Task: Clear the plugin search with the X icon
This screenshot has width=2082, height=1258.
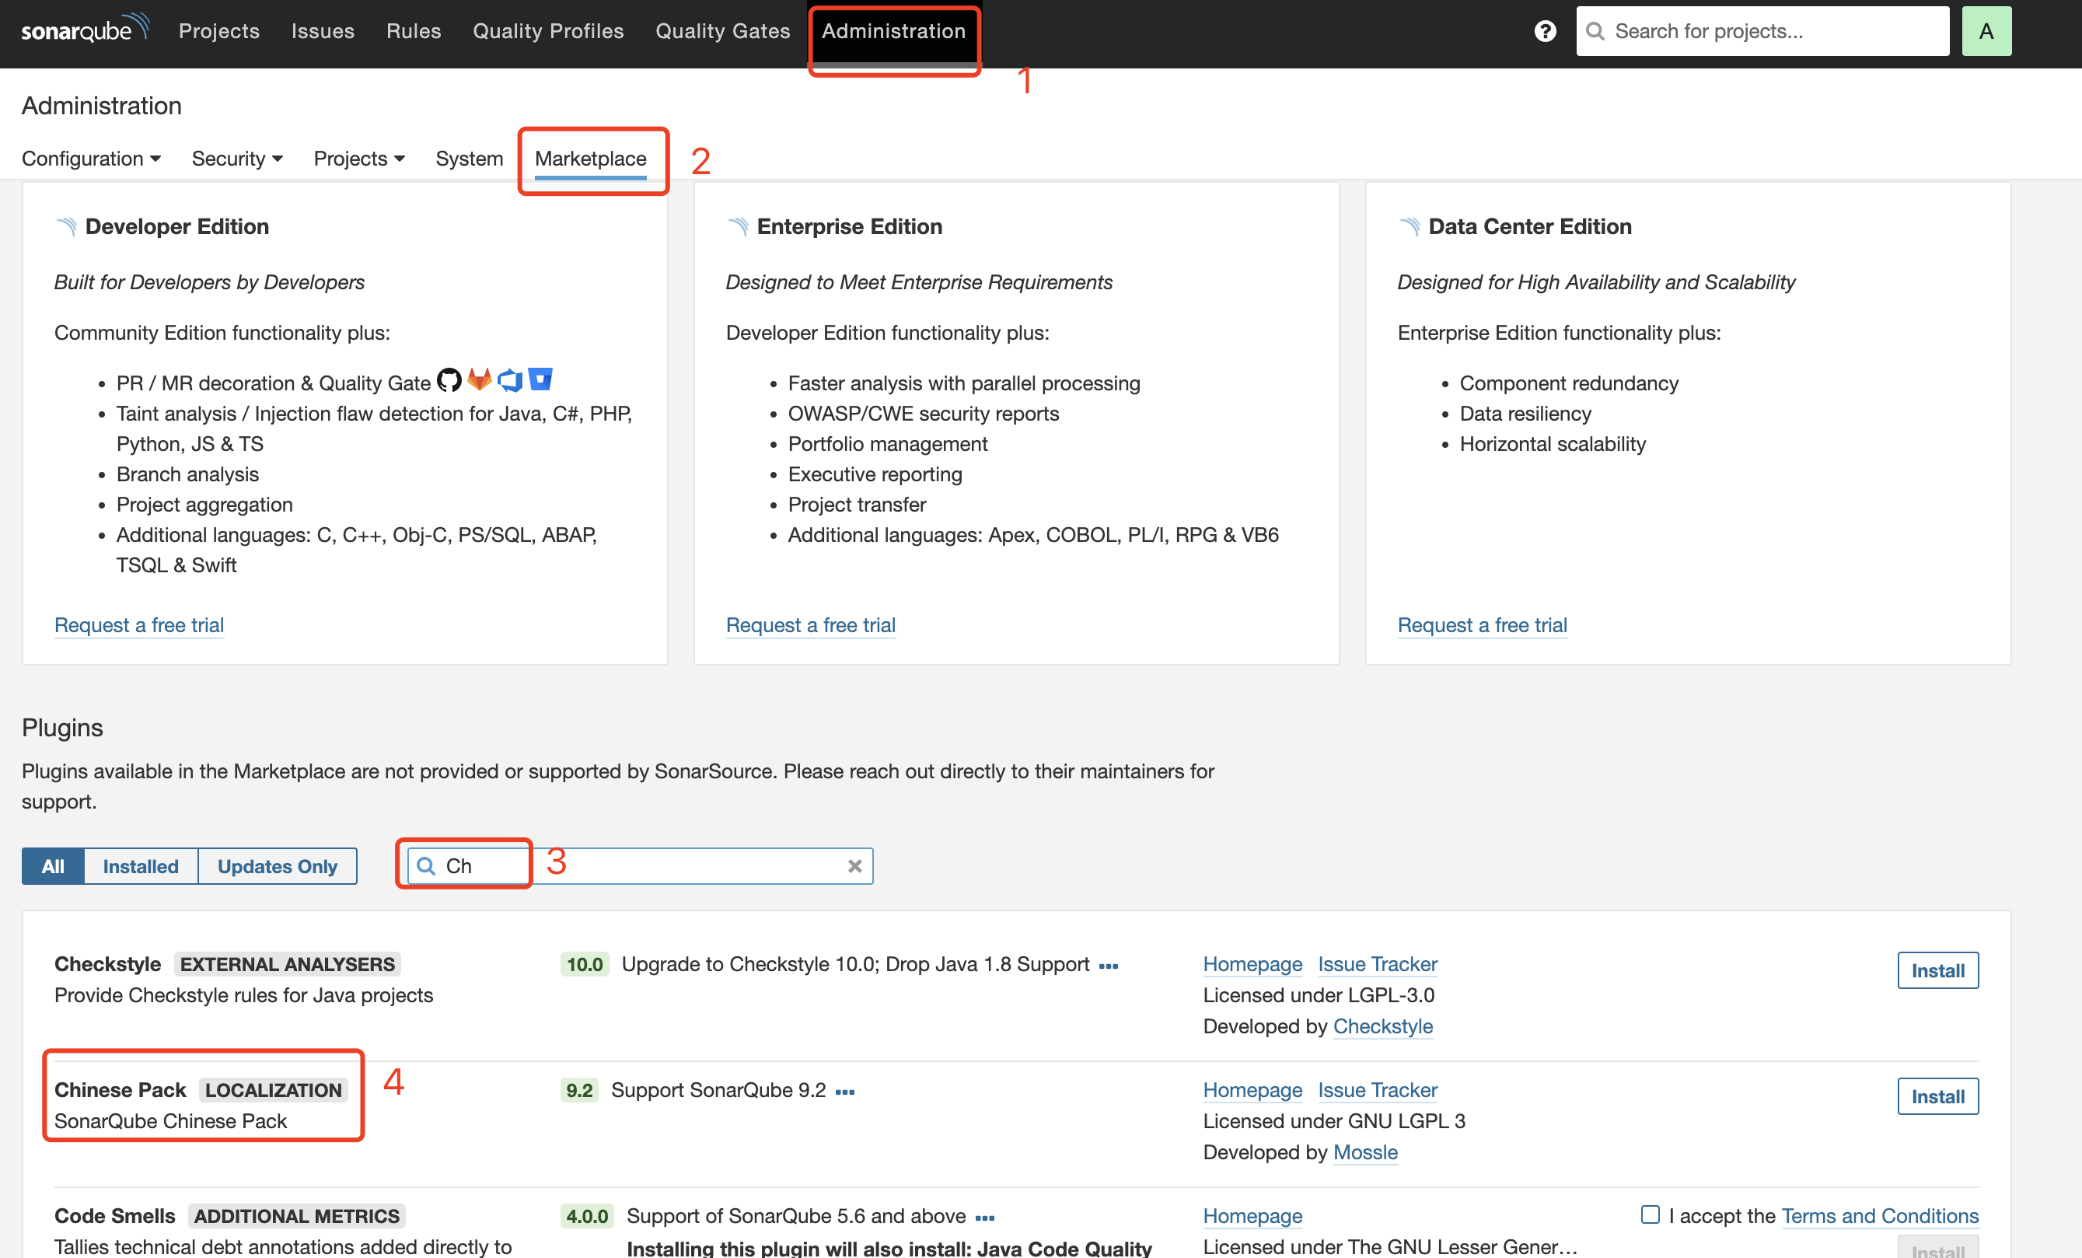Action: point(854,866)
